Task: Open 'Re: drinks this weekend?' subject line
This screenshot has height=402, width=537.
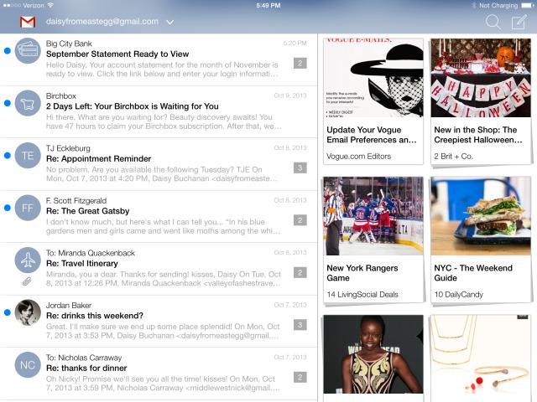Action: click(95, 316)
